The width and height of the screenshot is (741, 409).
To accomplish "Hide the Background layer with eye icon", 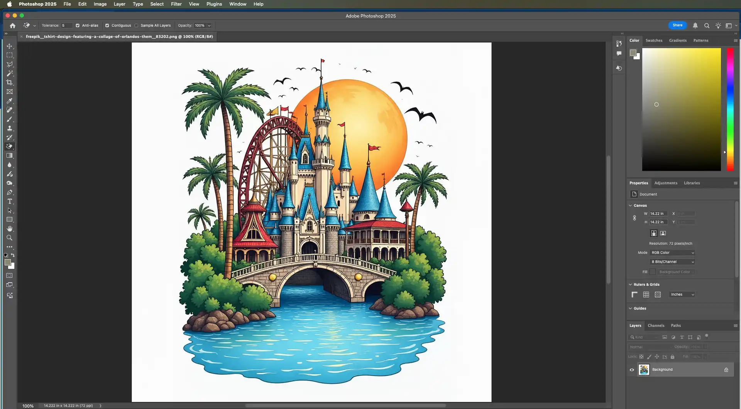I will (x=632, y=370).
